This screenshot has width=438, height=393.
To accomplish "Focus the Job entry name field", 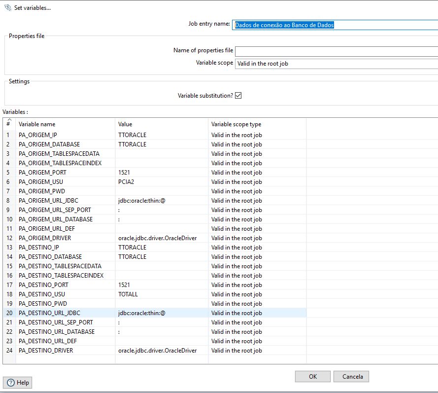I will [x=335, y=25].
